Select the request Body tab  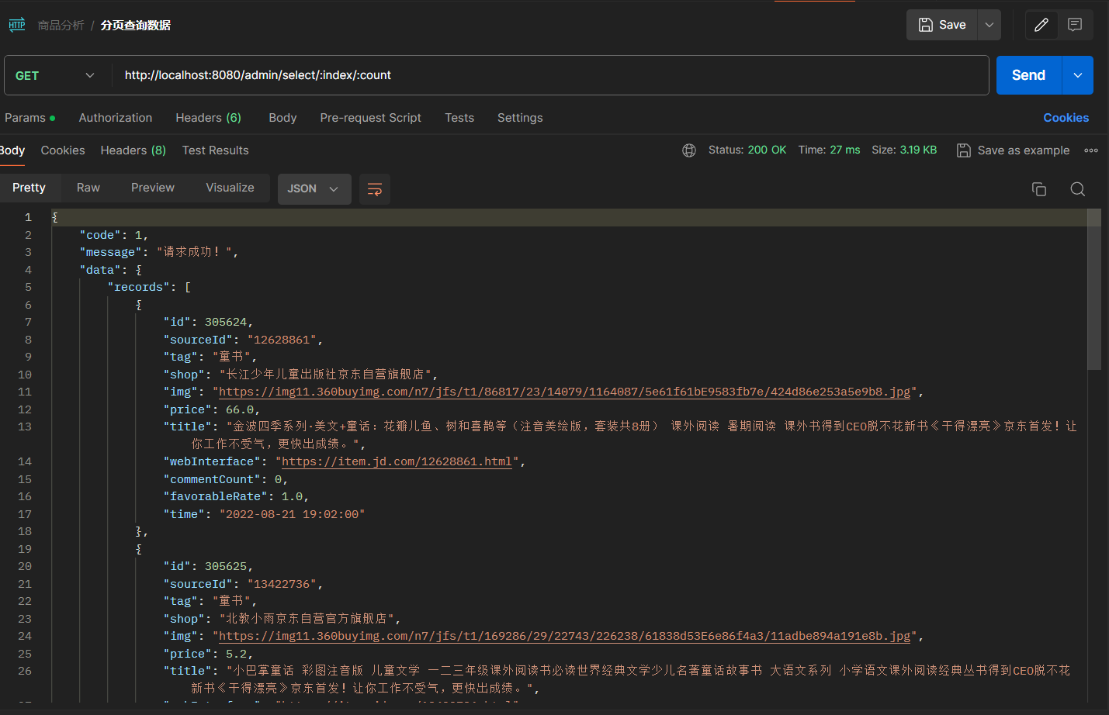tap(282, 118)
